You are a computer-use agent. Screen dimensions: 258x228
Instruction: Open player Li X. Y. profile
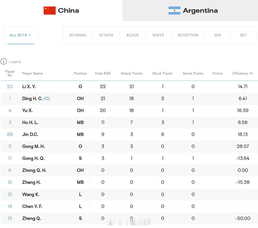point(29,87)
